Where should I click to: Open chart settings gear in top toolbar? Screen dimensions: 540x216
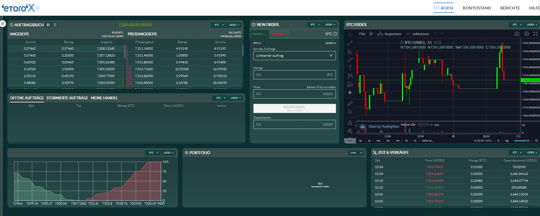527,34
